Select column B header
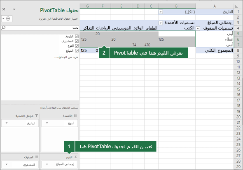Viewport: 243px width, 170px height. (x=177, y=6)
